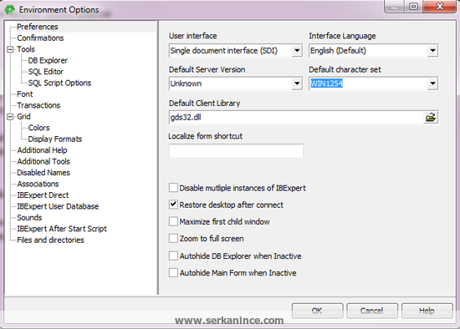Click the Help button
Viewport: 460px width, 329px height.
[x=427, y=311]
